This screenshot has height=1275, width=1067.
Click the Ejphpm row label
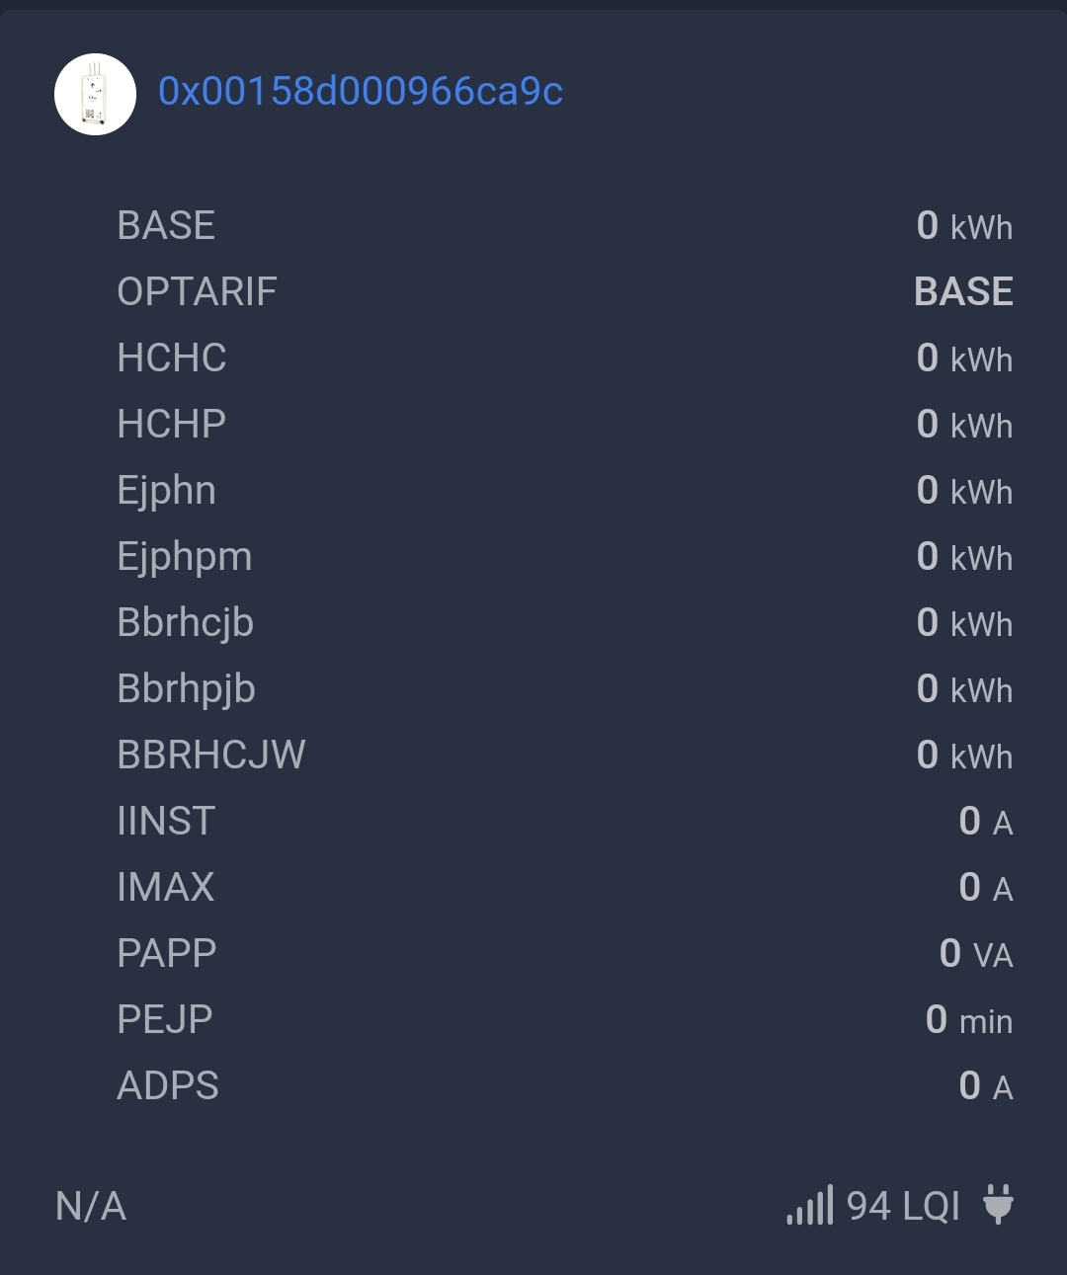coord(185,557)
